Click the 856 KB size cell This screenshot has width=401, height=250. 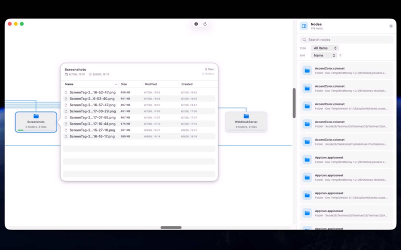(x=125, y=92)
